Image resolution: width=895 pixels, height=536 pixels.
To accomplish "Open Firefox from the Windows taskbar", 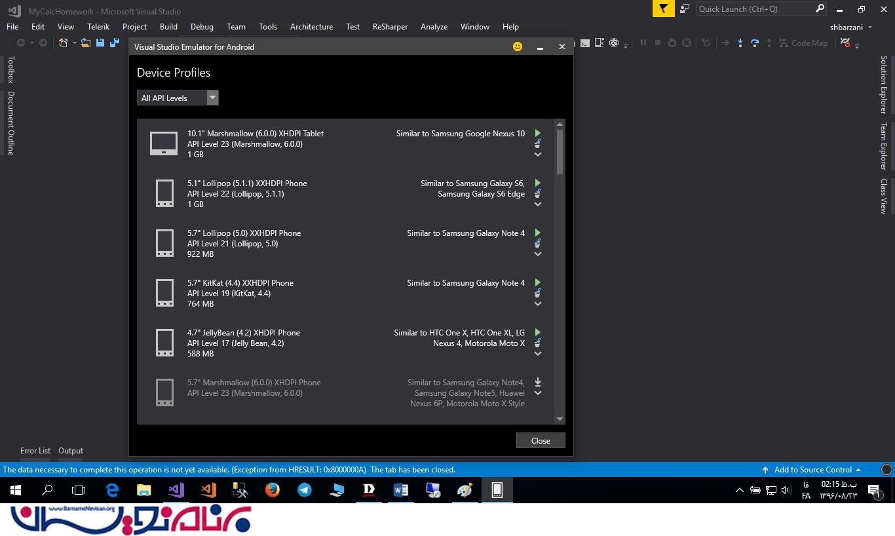I will tap(273, 490).
